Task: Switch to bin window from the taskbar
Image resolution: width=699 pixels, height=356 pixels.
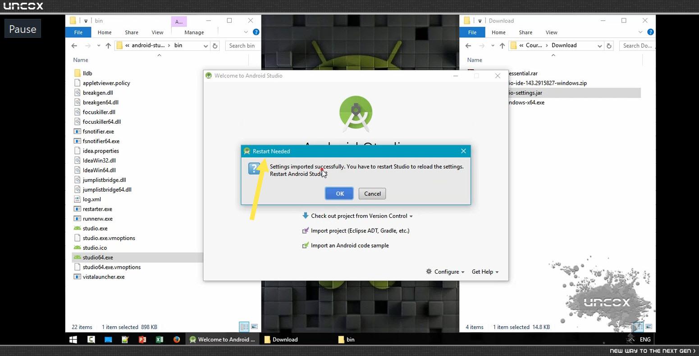Action: point(347,339)
